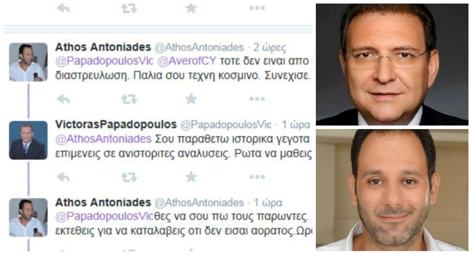Open more options on the @AverofCY tweet
Screen dimensions: 472x255
[x=257, y=99]
